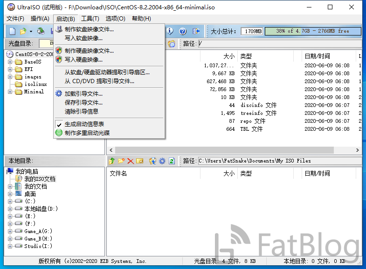Screen dimensions: 366x269
Task: Expand the 本地磁盘(D:) node
Action: click(10, 209)
